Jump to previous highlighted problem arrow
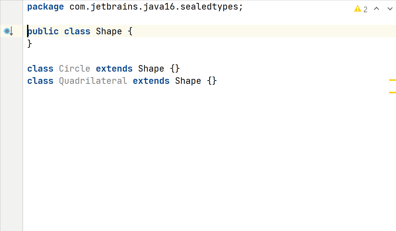The image size is (396, 231). click(x=377, y=9)
